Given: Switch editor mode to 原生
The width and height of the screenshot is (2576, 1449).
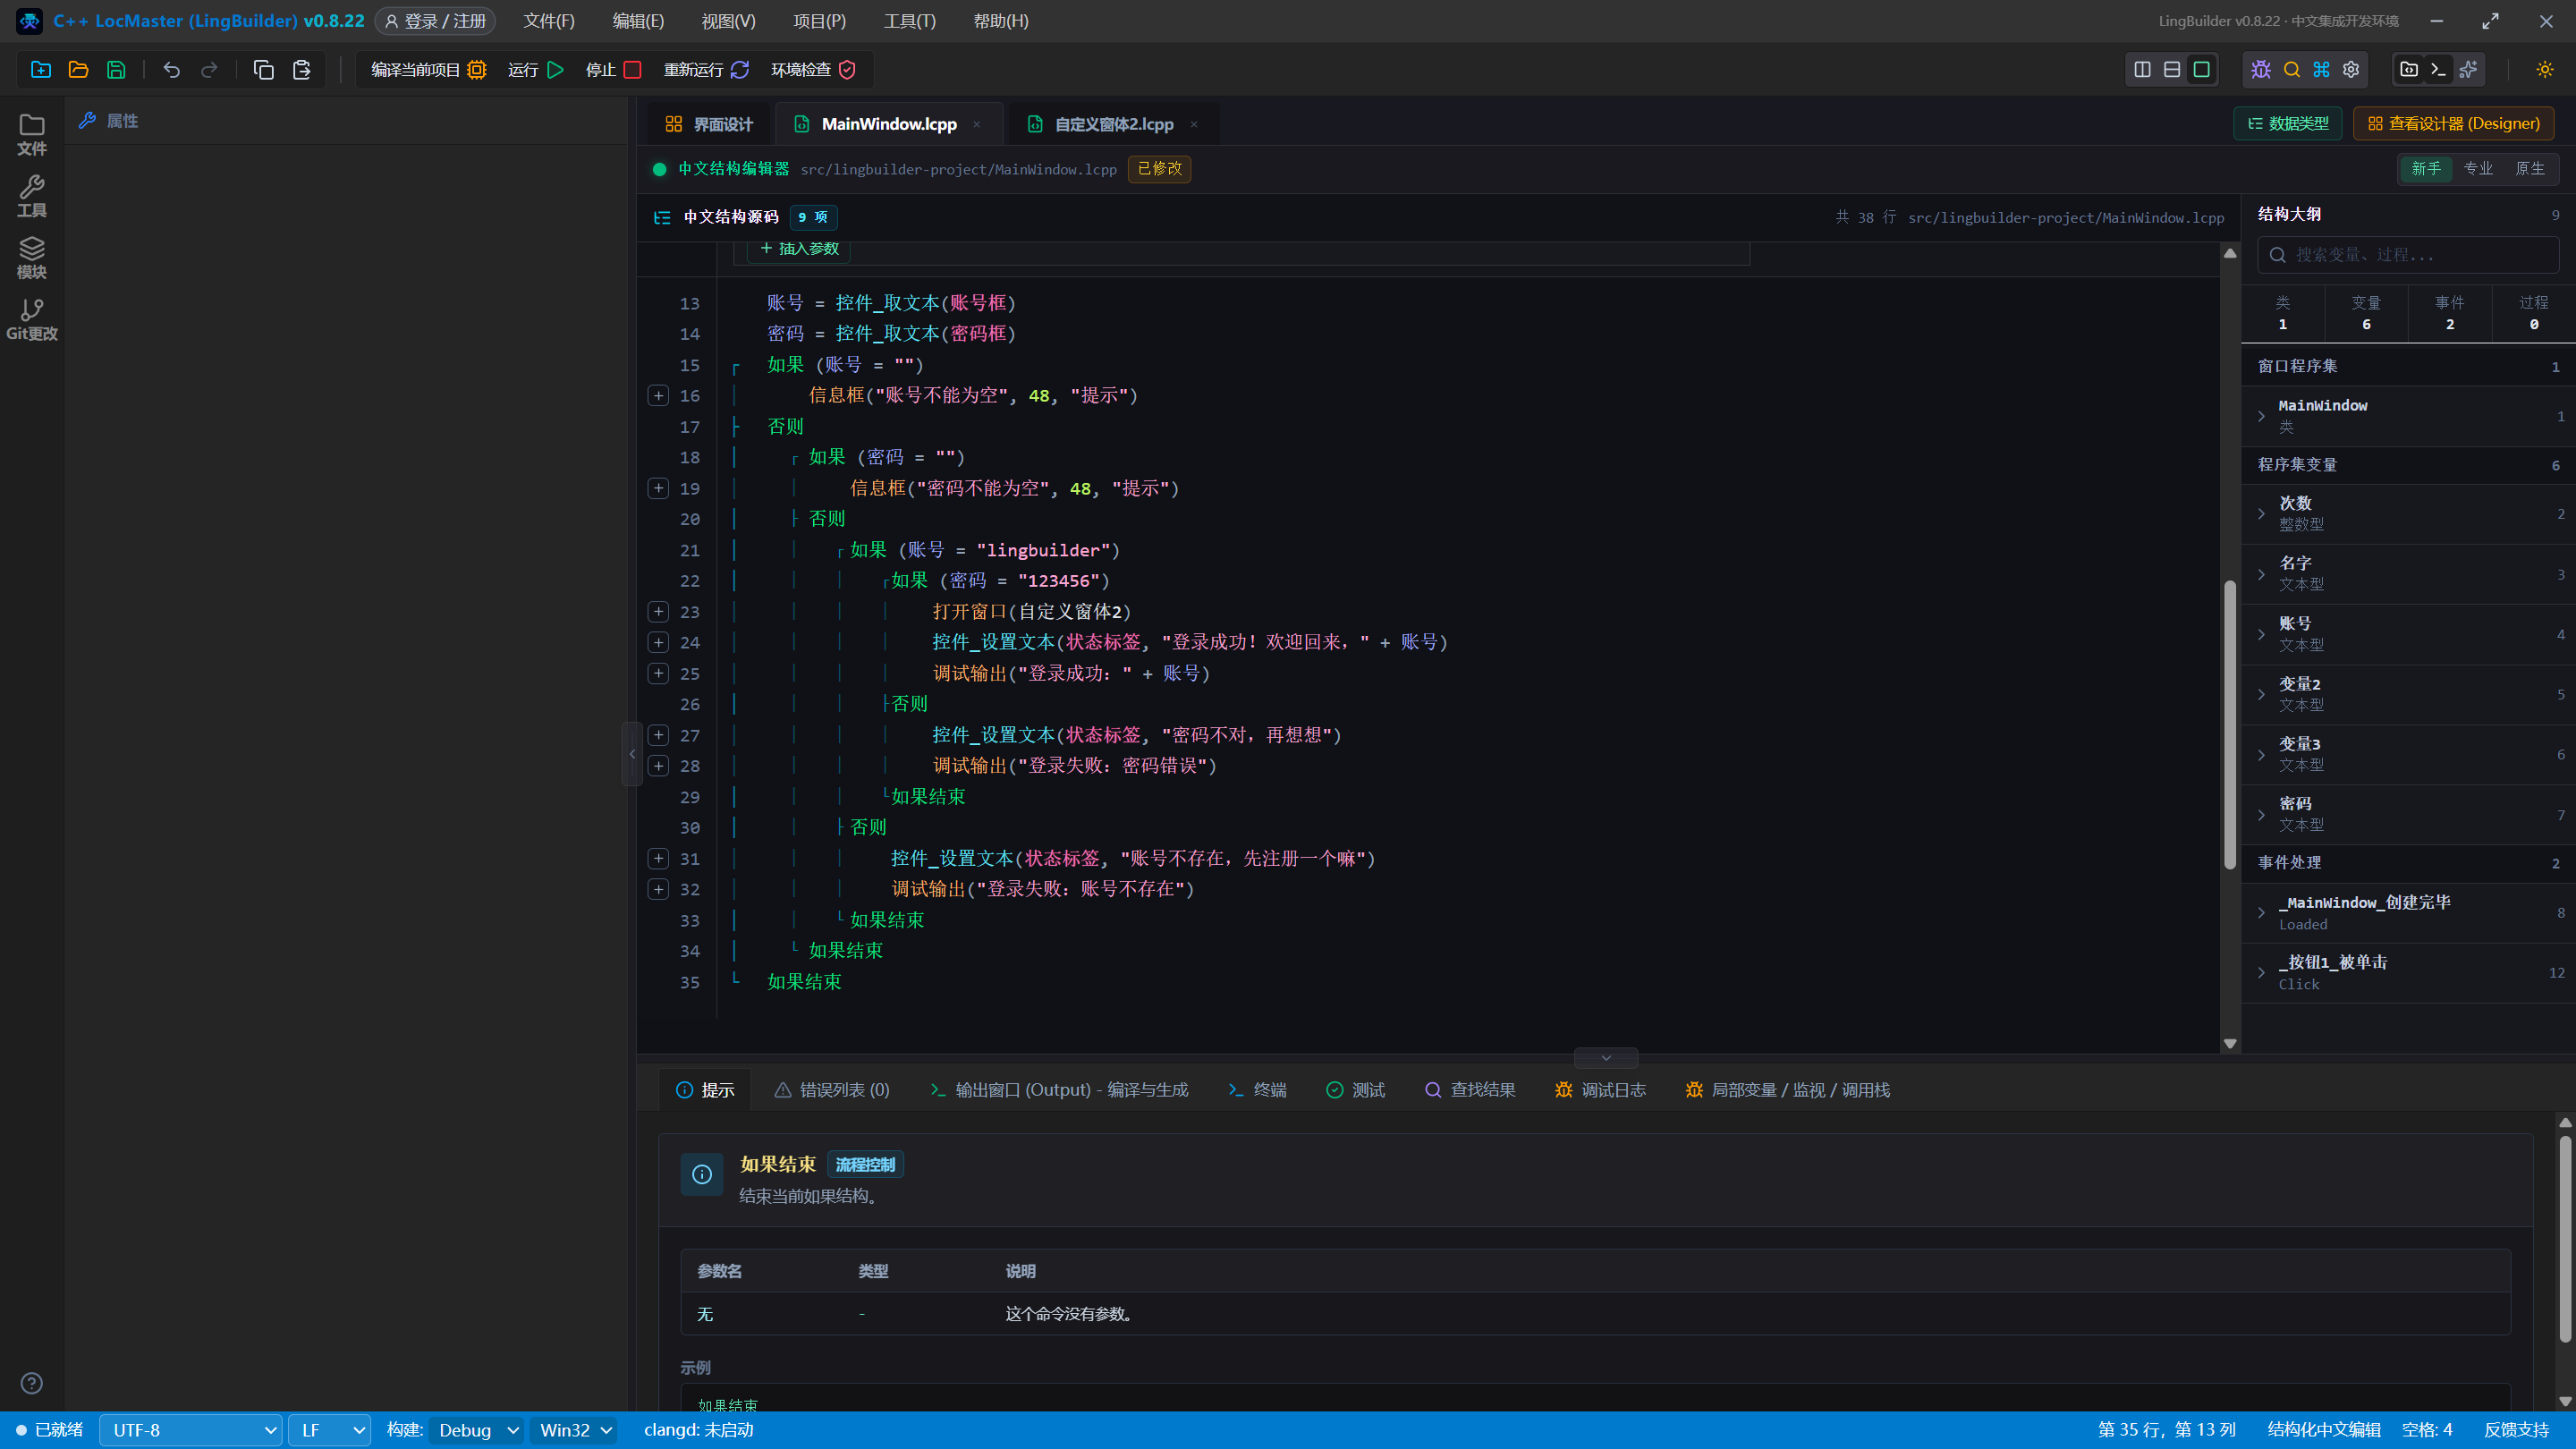Looking at the screenshot, I should pyautogui.click(x=2530, y=168).
